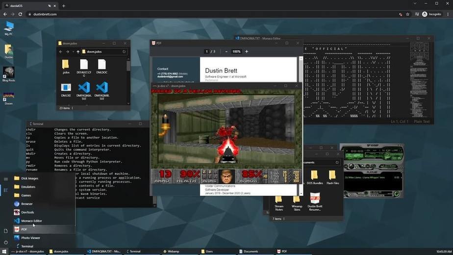
Task: Click the PDF zoom out minus button
Action: [226, 51]
